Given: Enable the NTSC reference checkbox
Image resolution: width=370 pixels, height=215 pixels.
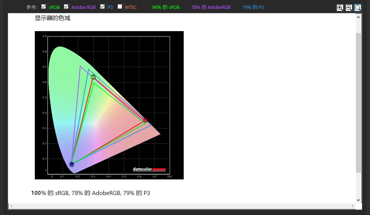Looking at the screenshot, I should pyautogui.click(x=120, y=7).
